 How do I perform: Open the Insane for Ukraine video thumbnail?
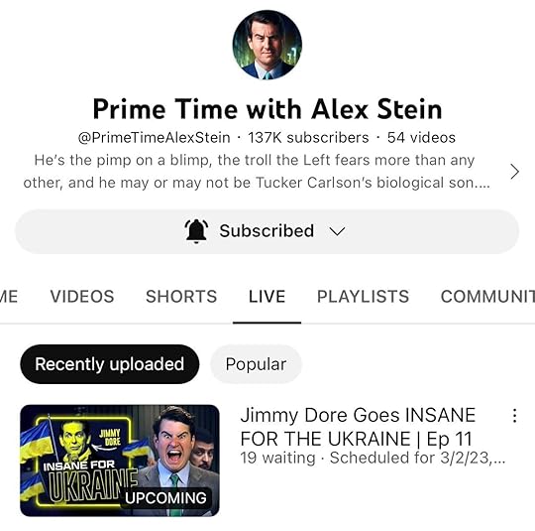120,461
